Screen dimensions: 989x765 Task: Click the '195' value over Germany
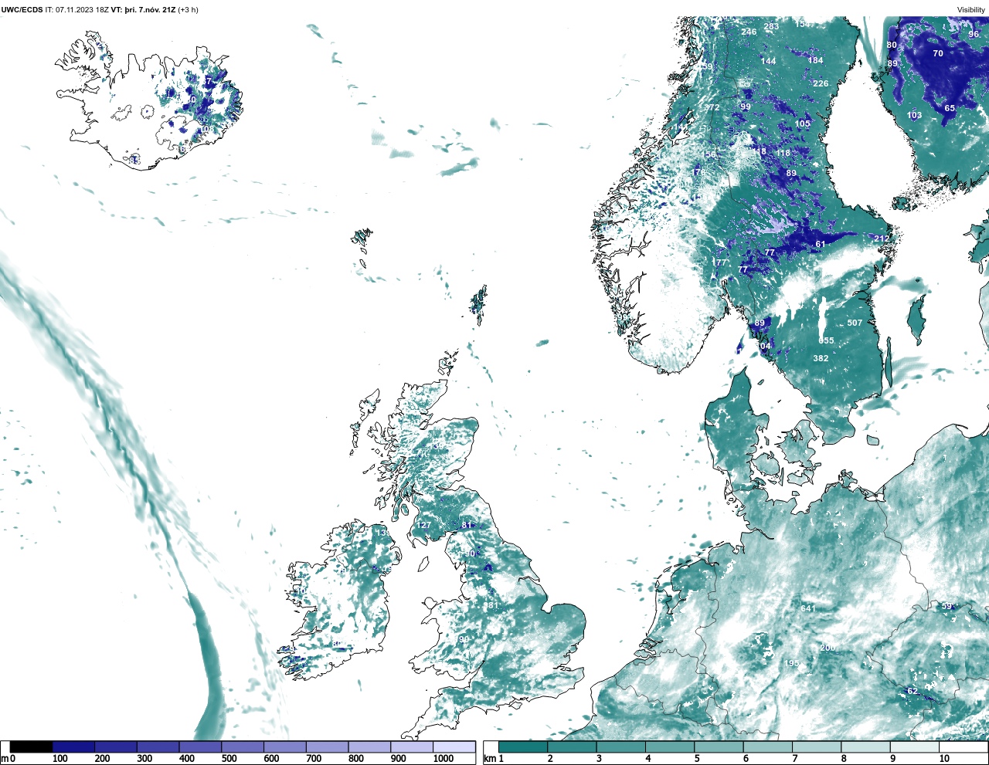(792, 663)
